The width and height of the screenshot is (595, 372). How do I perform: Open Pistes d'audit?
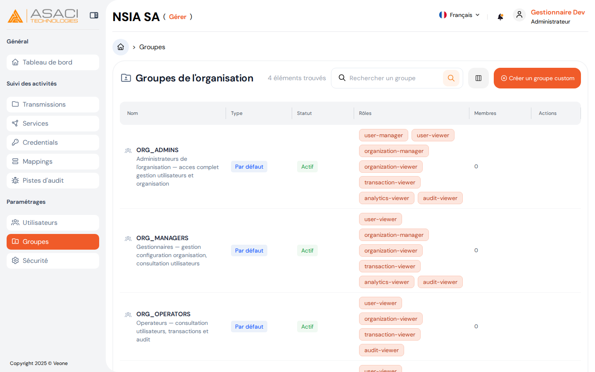(53, 181)
